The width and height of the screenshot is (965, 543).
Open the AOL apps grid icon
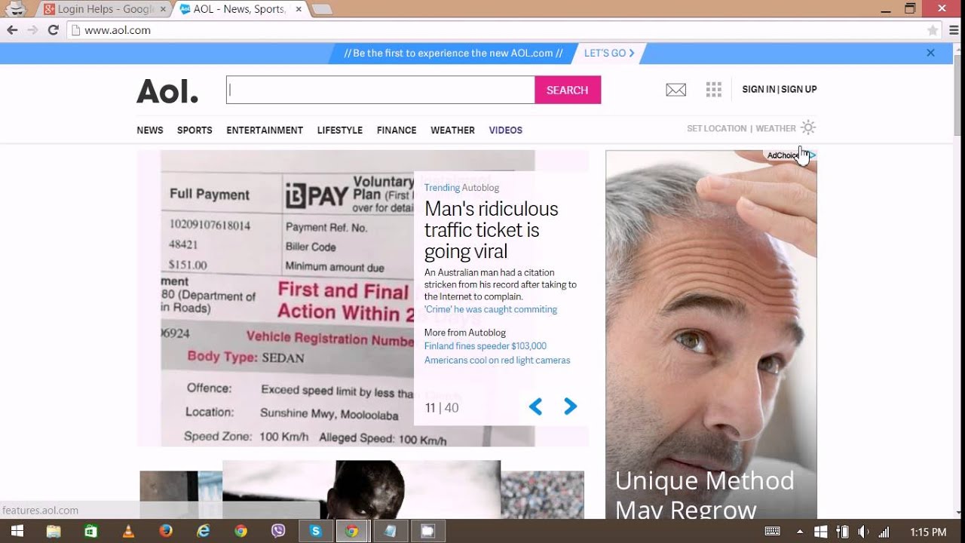click(714, 90)
